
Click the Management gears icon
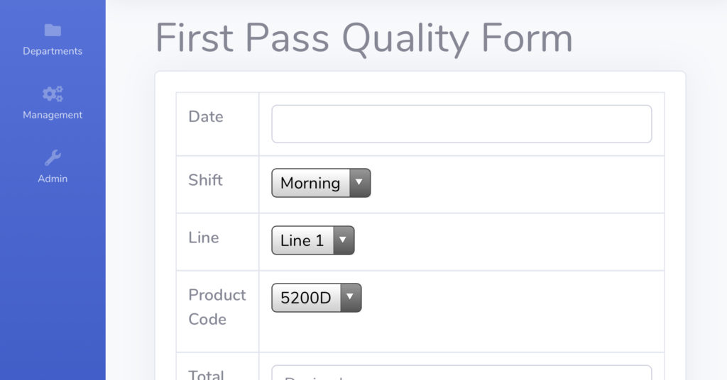[x=53, y=94]
